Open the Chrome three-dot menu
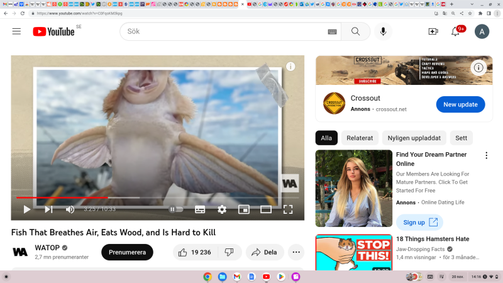The width and height of the screenshot is (503, 283). point(497,13)
